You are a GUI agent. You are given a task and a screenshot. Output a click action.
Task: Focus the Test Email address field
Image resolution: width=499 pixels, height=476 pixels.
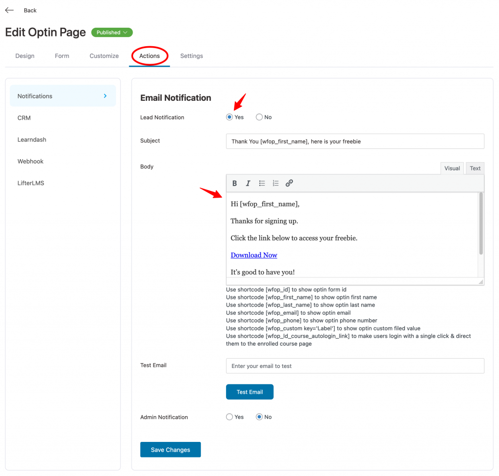tap(355, 366)
